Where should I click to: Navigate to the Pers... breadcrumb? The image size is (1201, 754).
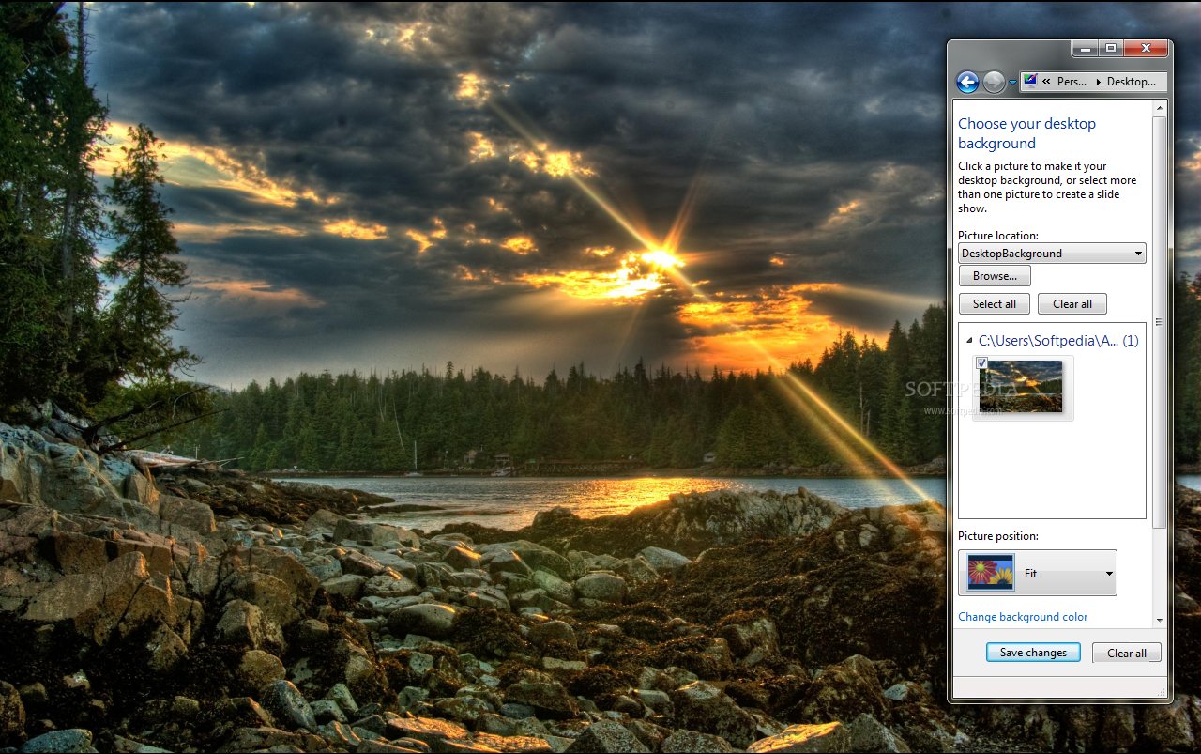pos(1072,82)
